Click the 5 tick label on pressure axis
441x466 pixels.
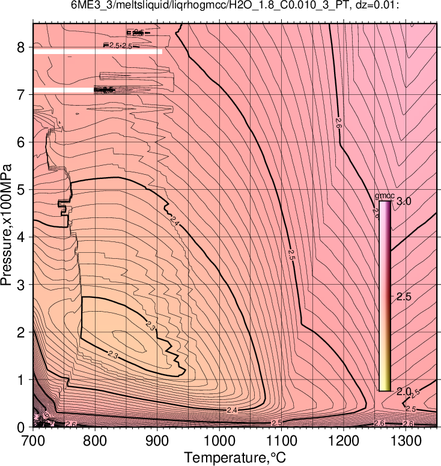point(21,190)
